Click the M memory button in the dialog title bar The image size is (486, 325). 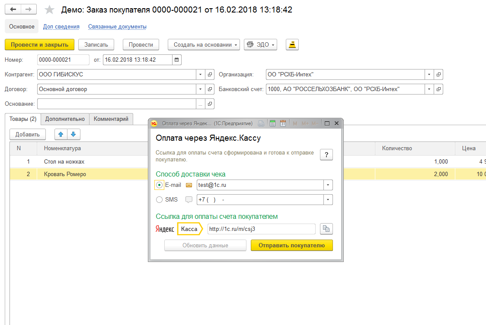pyautogui.click(x=295, y=123)
